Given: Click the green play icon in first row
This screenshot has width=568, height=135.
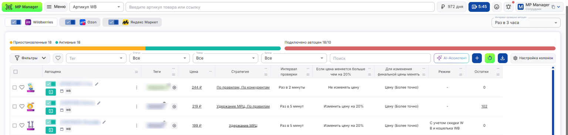Looking at the screenshot, I should [51, 91].
